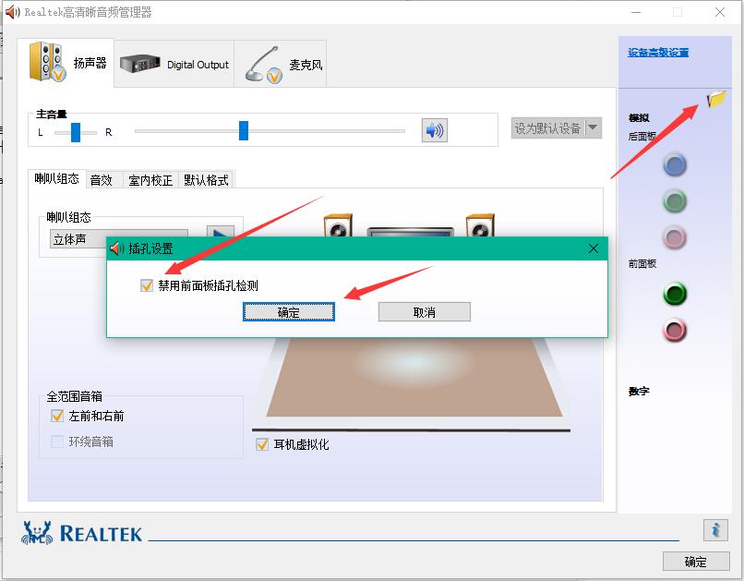Screen dimensions: 744x581
Task: Click pink rear panel microphone jack
Action: pyautogui.click(x=675, y=237)
